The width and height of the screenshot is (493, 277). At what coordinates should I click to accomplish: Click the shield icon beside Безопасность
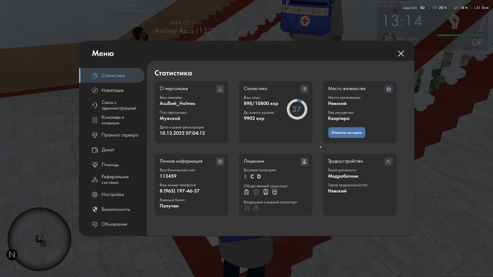click(95, 209)
